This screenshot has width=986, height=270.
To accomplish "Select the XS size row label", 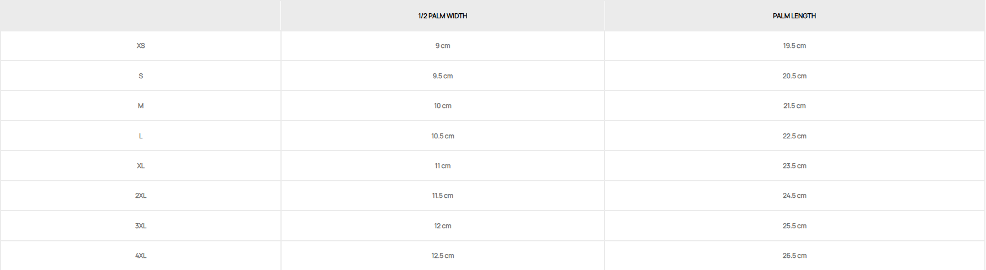I will [x=141, y=46].
